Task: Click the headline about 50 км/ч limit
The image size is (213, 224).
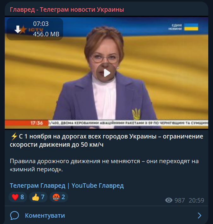Action: click(x=107, y=140)
